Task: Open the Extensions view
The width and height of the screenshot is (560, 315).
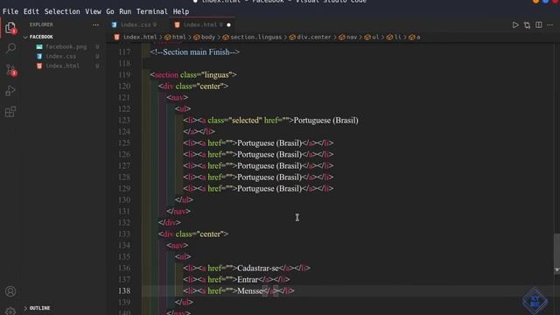Action: 10,112
